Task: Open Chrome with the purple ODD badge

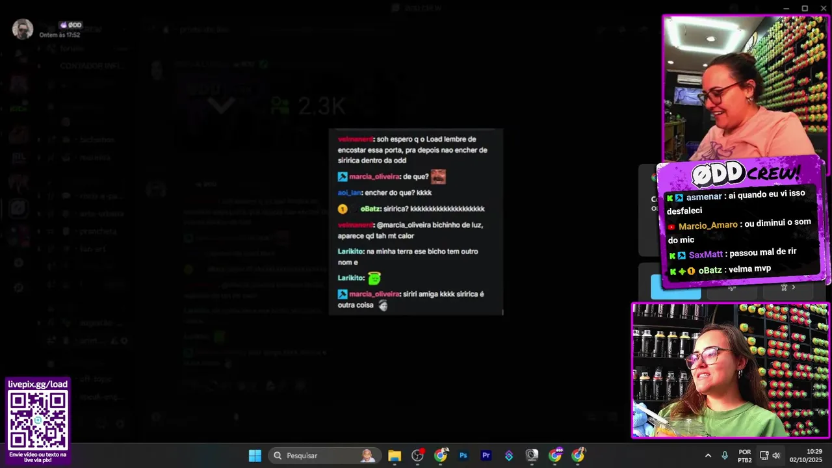Action: point(555,456)
